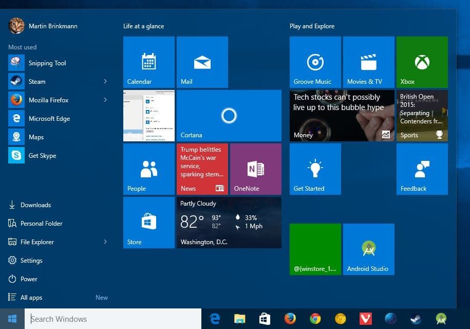
Task: Expand File Explorer submenu arrow
Action: tap(105, 242)
